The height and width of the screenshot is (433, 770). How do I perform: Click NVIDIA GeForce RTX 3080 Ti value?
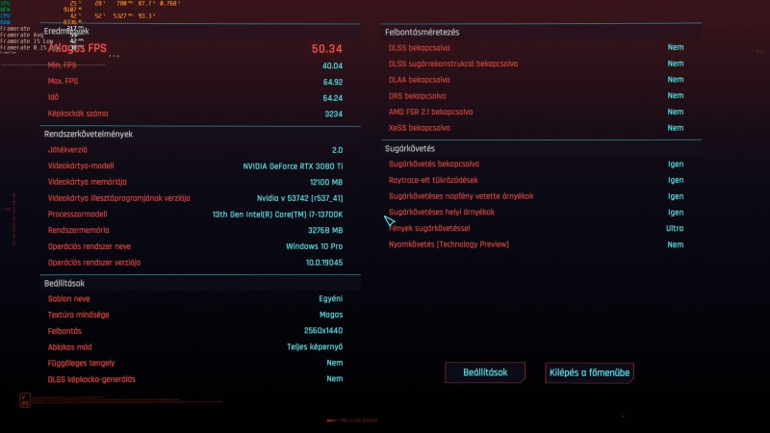(293, 166)
